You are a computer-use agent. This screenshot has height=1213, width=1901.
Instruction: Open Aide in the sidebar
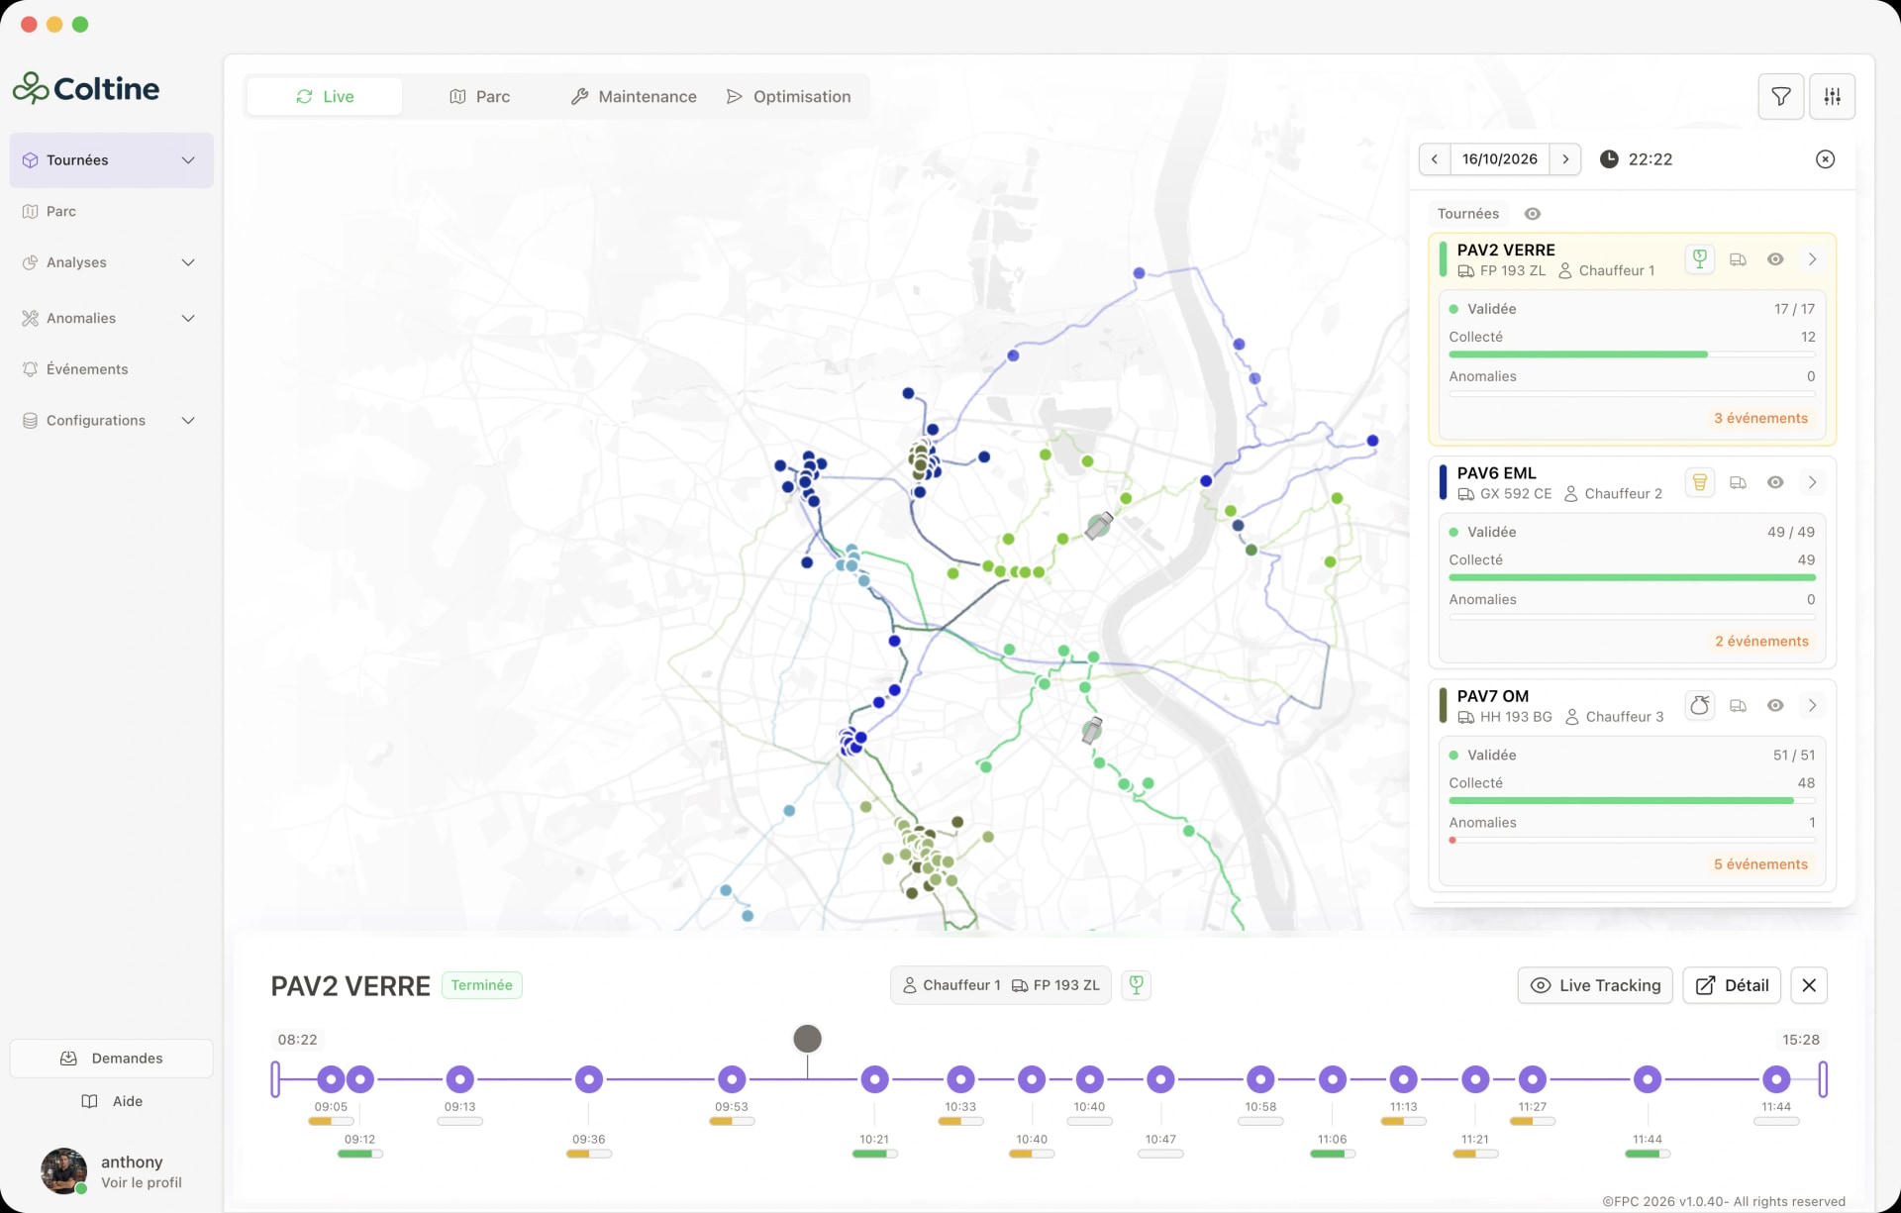point(111,1101)
